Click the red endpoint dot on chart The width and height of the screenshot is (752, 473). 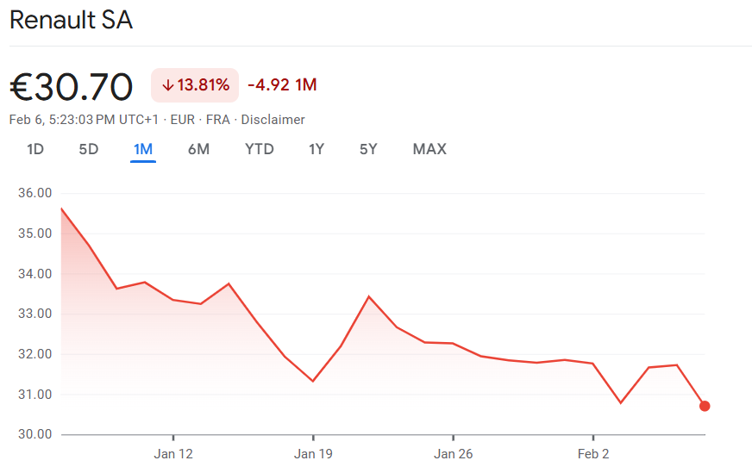click(x=705, y=406)
